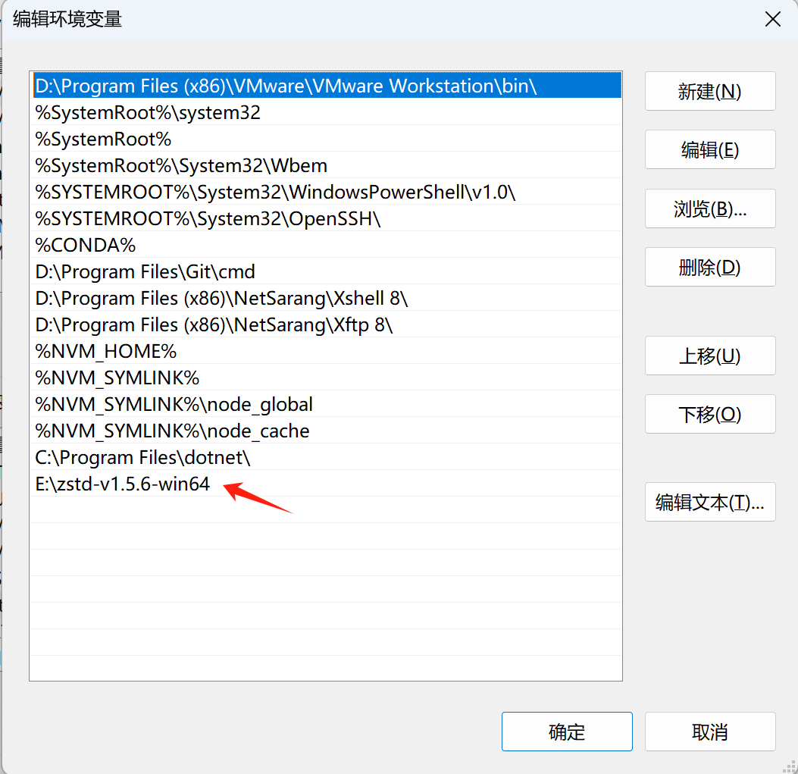Image resolution: width=798 pixels, height=774 pixels.
Task: Select the System32\OpenSSH\ path entry
Action: 326,218
